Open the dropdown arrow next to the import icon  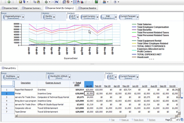[x=27, y=2]
